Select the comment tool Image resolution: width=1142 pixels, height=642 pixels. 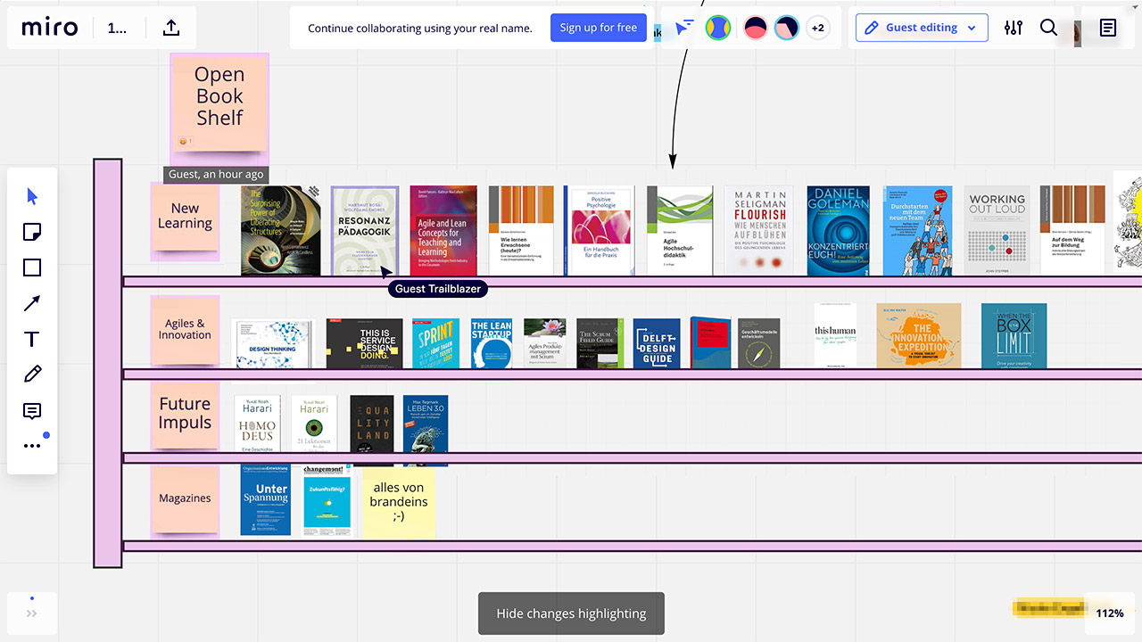tap(32, 411)
